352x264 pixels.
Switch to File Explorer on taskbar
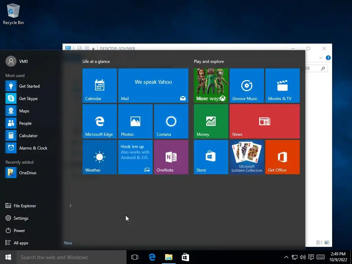point(168,257)
